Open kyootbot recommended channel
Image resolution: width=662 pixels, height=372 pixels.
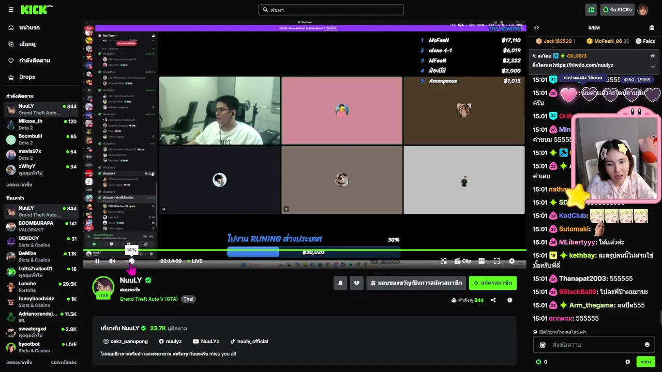click(41, 347)
